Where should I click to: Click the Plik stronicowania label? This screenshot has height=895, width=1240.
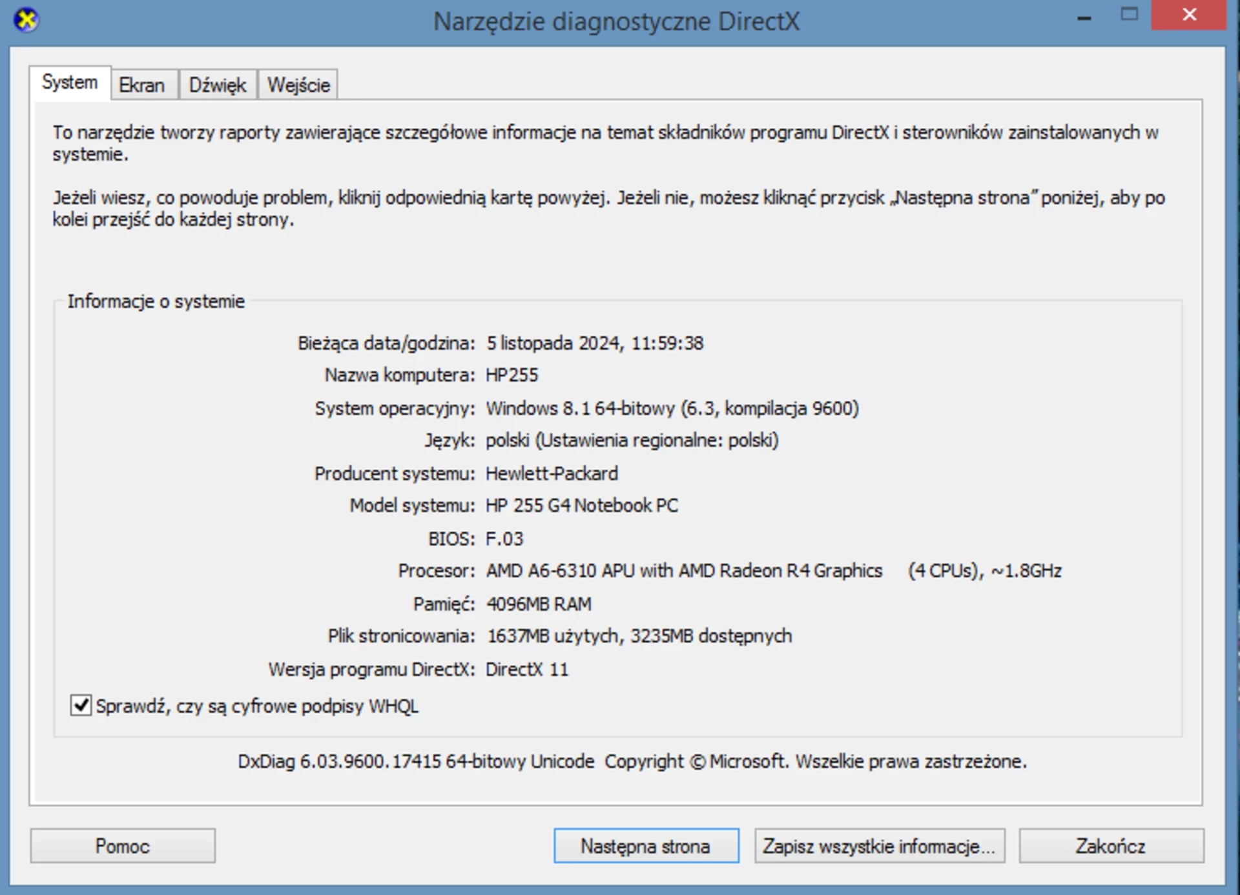tap(402, 636)
